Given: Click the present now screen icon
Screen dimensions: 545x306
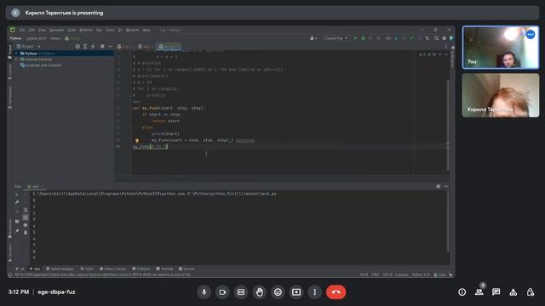Looking at the screenshot, I should 296,292.
